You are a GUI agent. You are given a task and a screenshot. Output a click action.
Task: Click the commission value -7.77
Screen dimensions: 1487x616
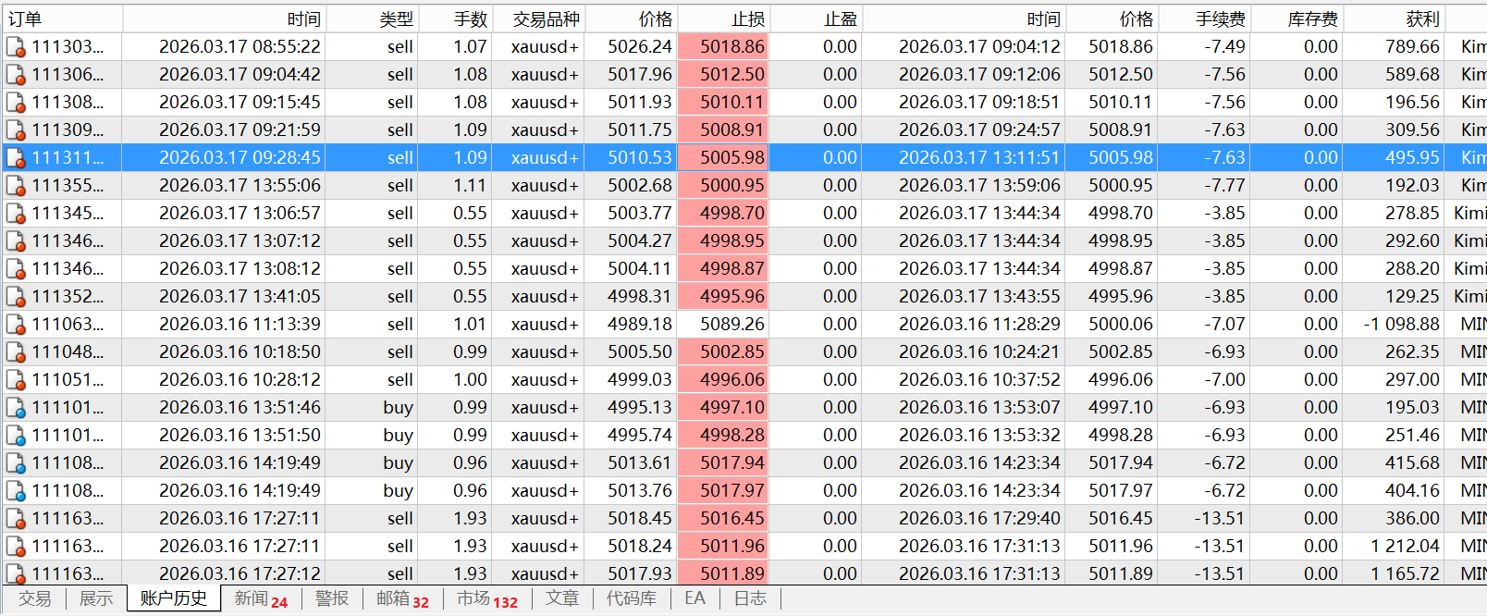[x=1224, y=186]
